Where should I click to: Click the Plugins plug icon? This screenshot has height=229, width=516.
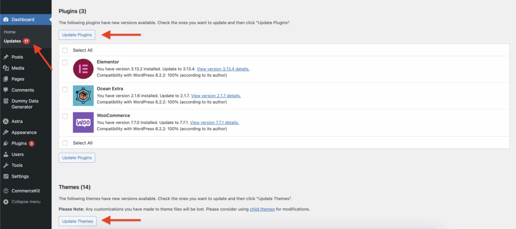point(6,143)
